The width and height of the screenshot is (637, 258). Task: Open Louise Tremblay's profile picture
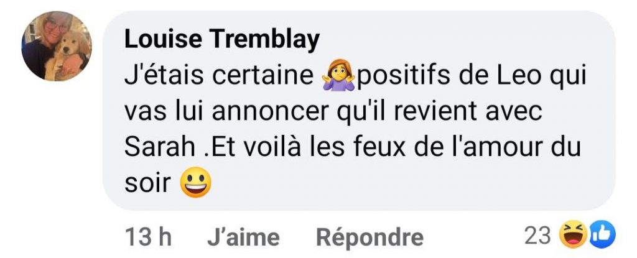tap(57, 46)
